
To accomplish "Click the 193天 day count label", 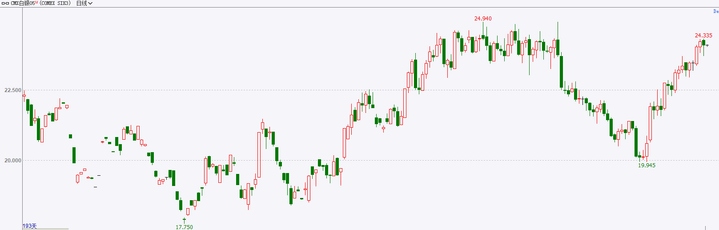I will (x=30, y=226).
